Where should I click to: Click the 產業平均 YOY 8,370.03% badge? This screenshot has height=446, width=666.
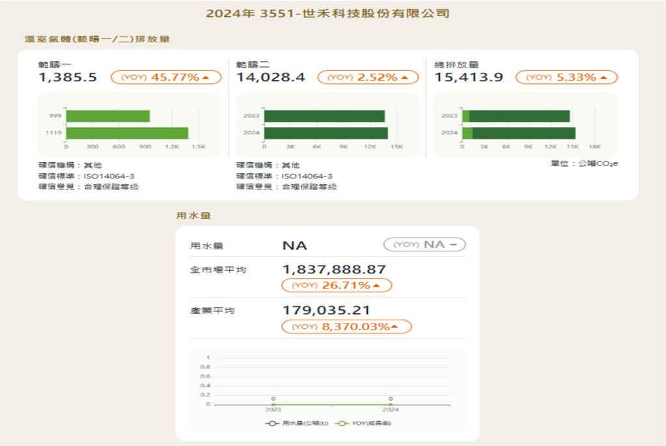tap(346, 327)
